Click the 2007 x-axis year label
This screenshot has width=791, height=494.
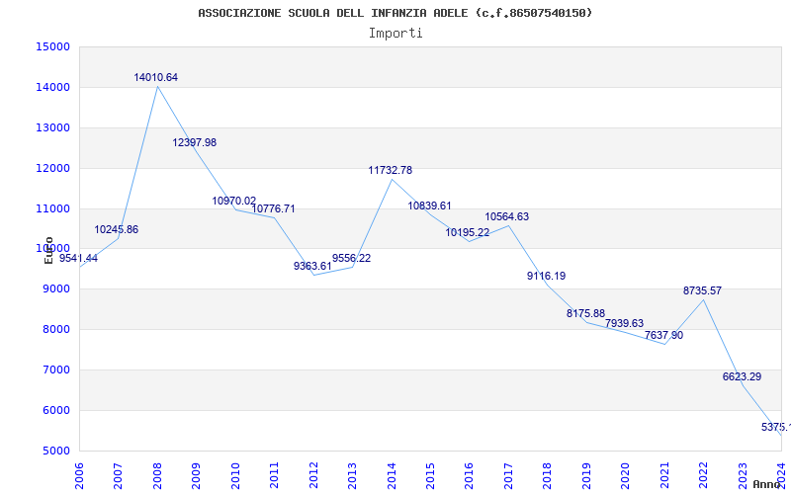click(118, 476)
